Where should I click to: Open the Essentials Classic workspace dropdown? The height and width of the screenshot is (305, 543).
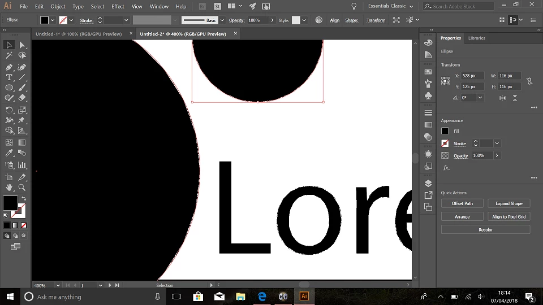[391, 6]
